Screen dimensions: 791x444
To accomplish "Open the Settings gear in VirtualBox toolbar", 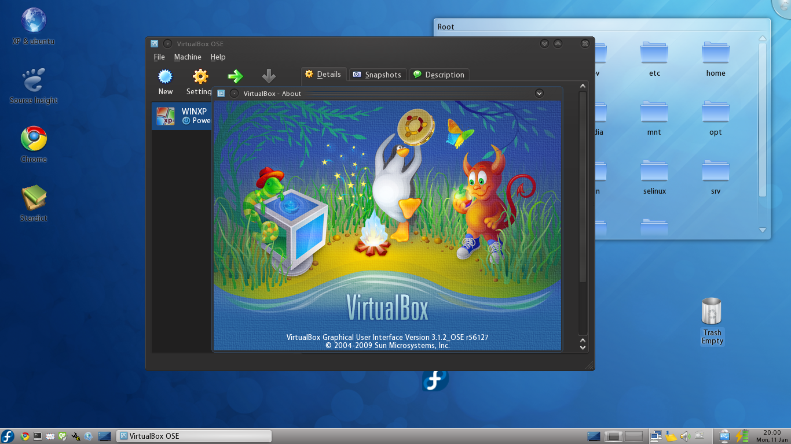I will click(200, 76).
